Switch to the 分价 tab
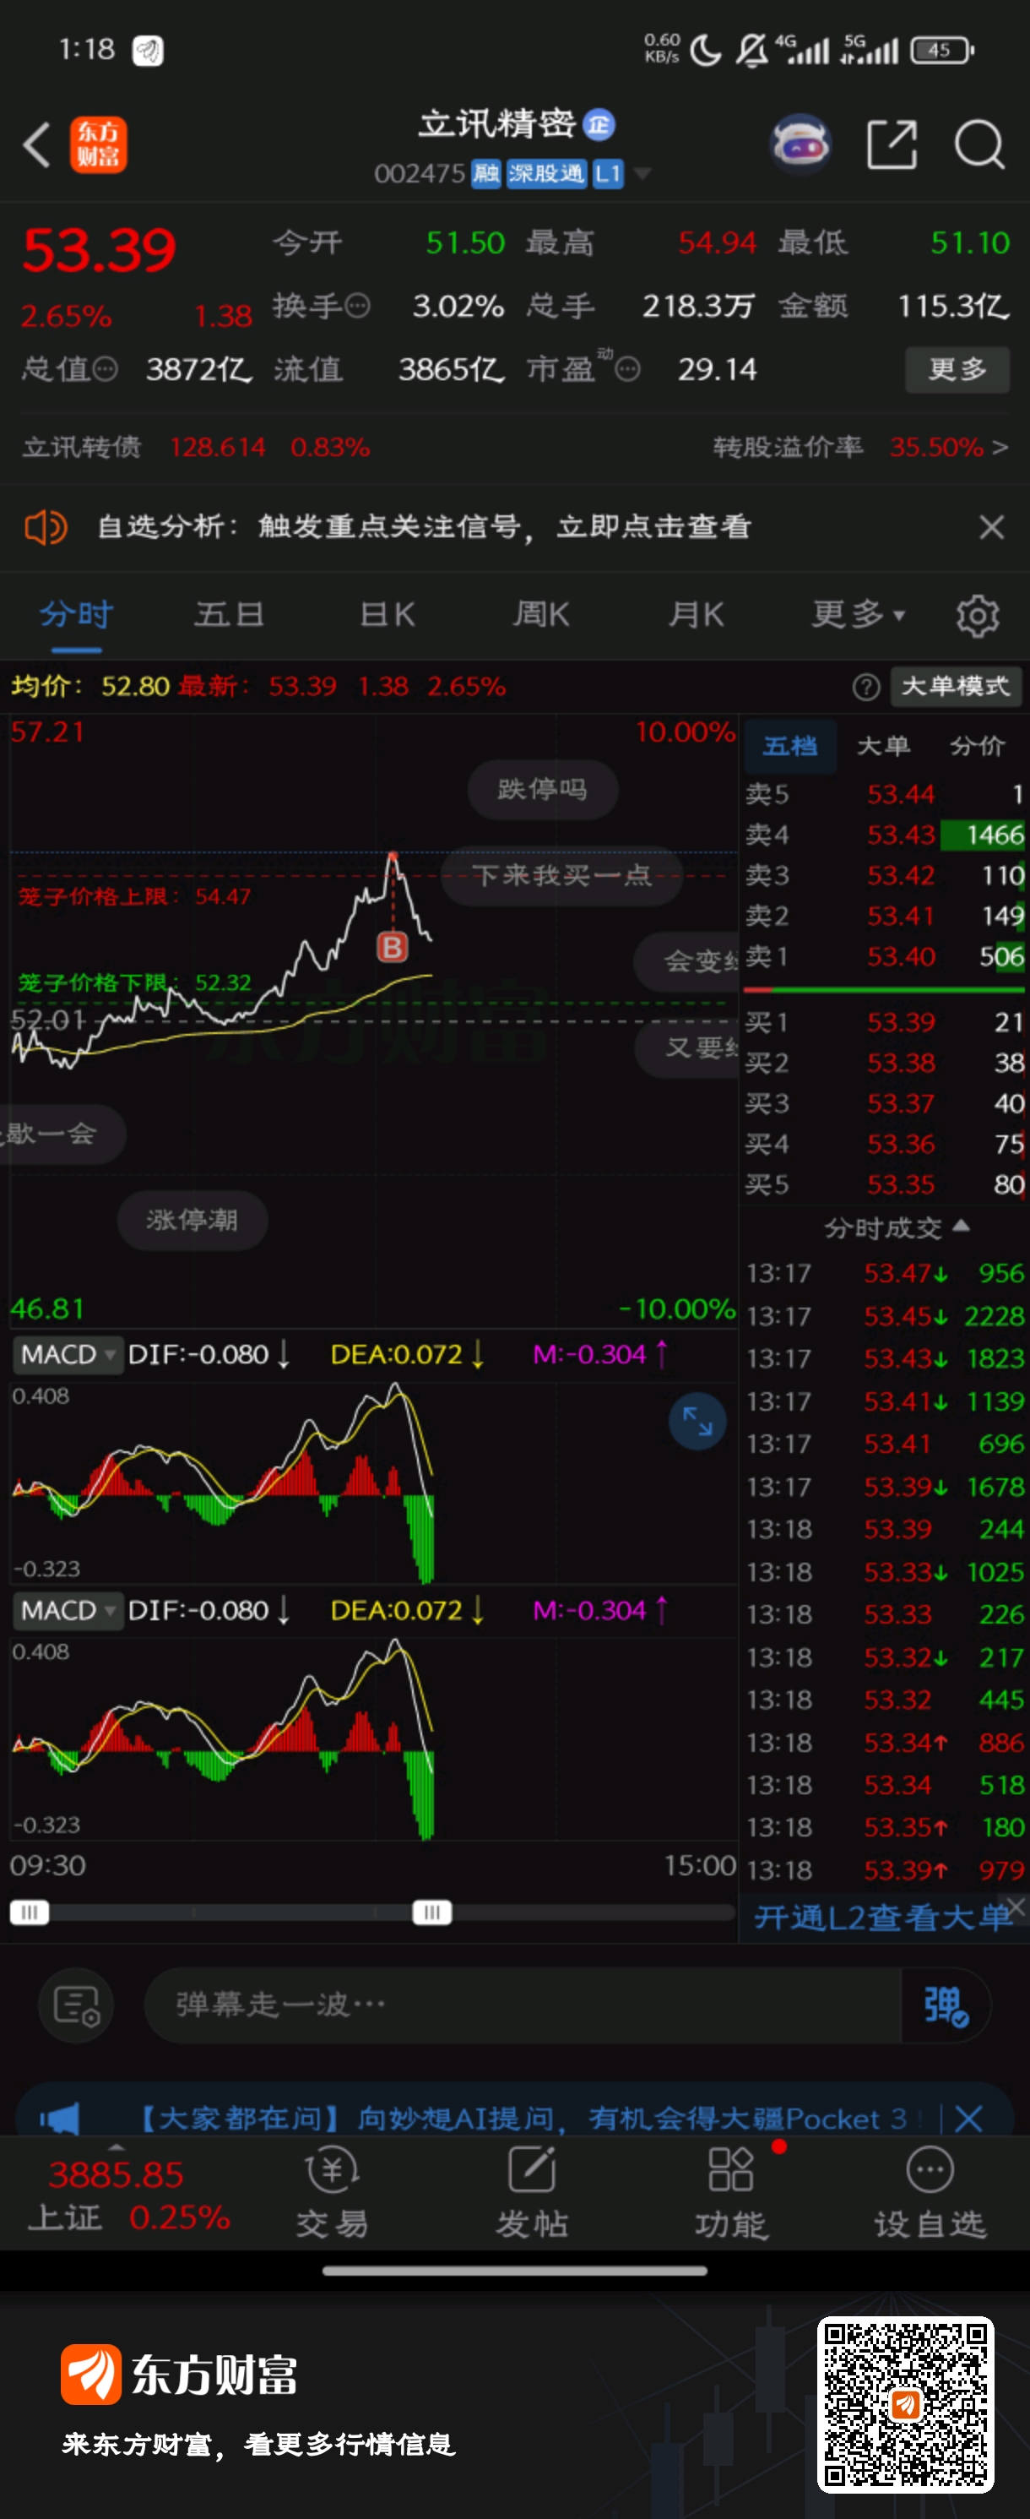Image resolution: width=1030 pixels, height=2519 pixels. tap(977, 746)
